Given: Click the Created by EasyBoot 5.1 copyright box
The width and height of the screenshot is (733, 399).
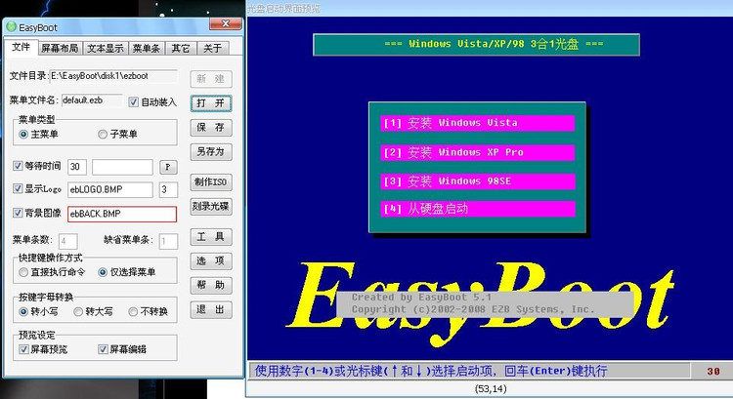Looking at the screenshot, I should (485, 304).
